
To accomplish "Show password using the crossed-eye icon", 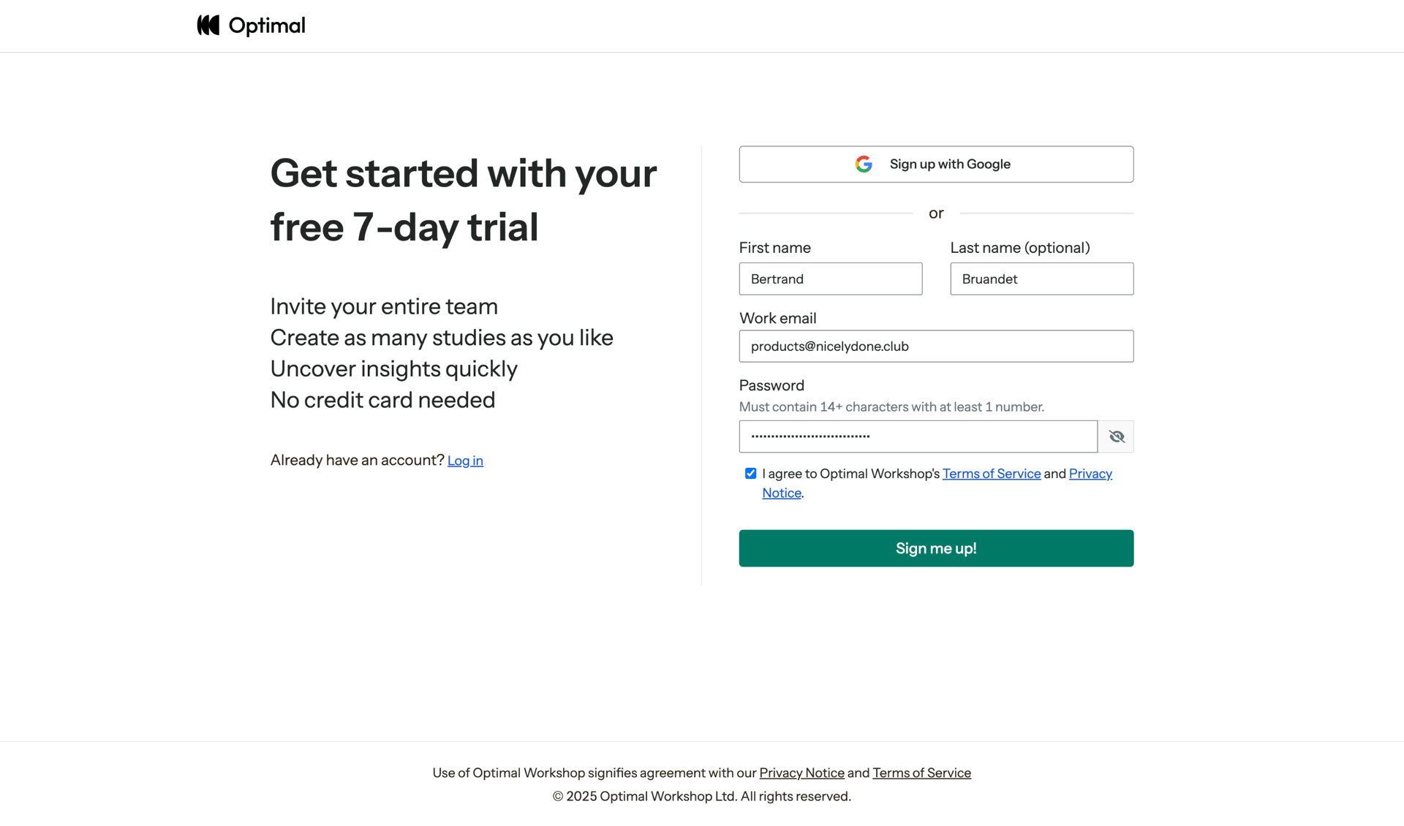I will click(x=1116, y=436).
